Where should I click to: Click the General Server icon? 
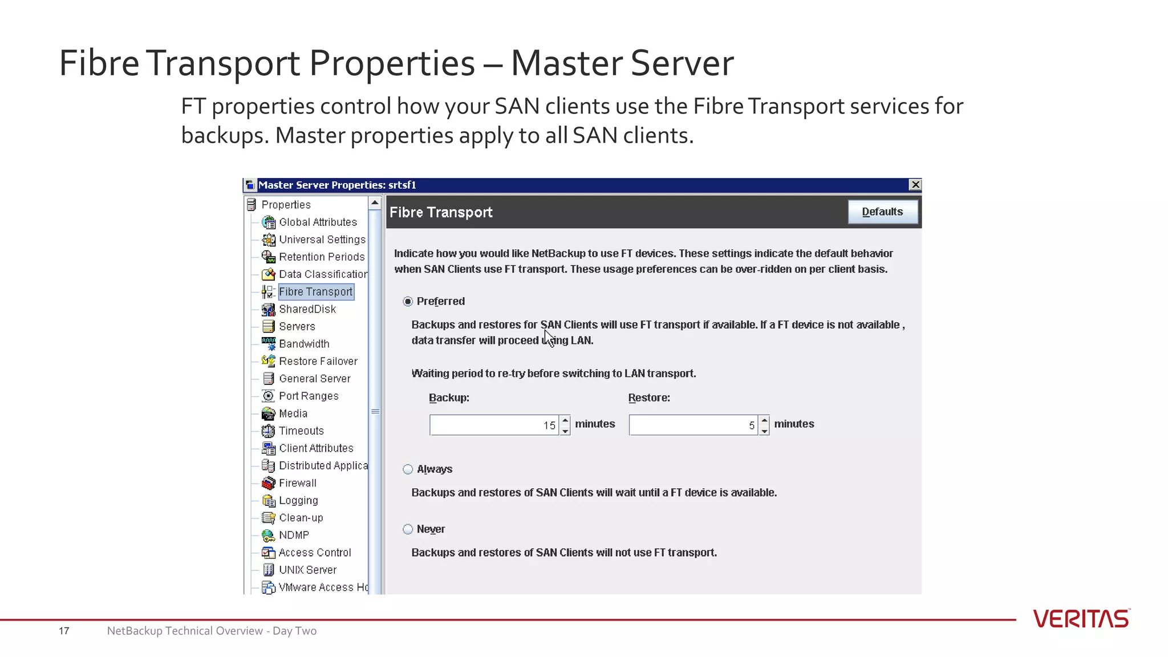pyautogui.click(x=269, y=378)
